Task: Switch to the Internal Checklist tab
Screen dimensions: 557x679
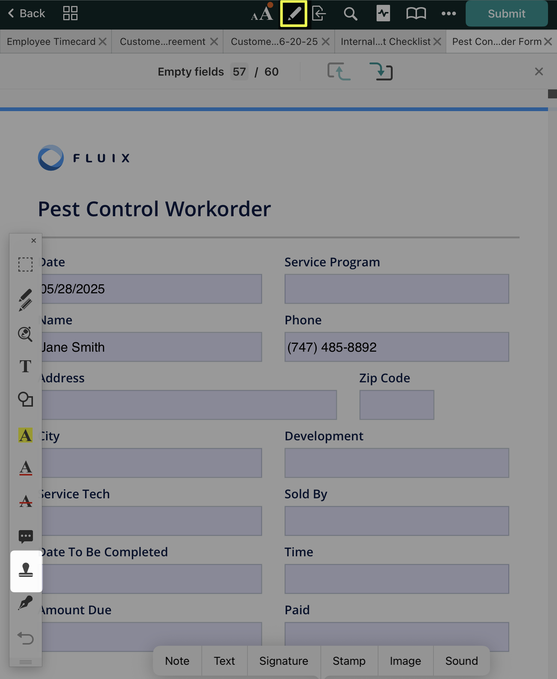Action: tap(386, 42)
